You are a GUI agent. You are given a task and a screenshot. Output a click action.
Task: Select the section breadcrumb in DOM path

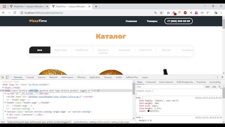click(101, 122)
